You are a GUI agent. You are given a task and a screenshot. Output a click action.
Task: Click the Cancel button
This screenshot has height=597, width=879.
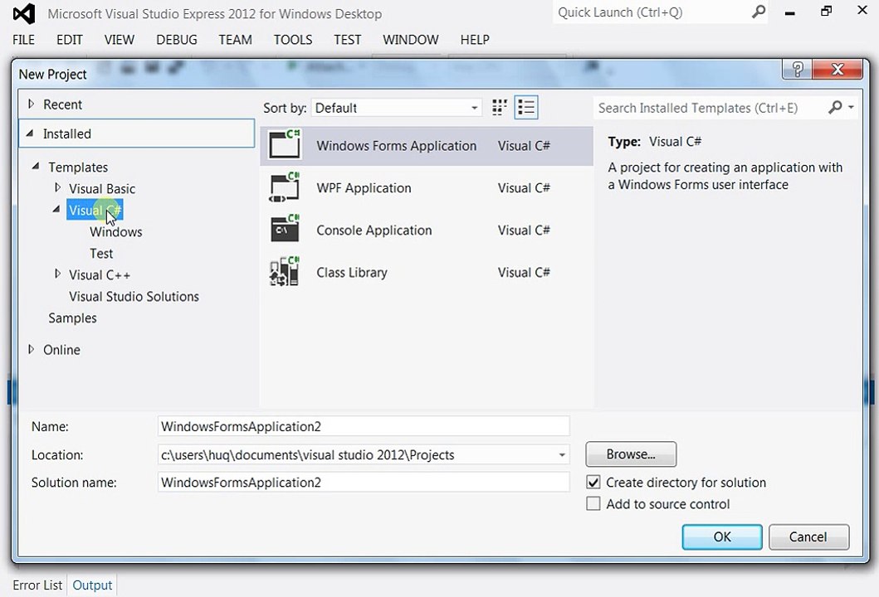click(x=808, y=537)
